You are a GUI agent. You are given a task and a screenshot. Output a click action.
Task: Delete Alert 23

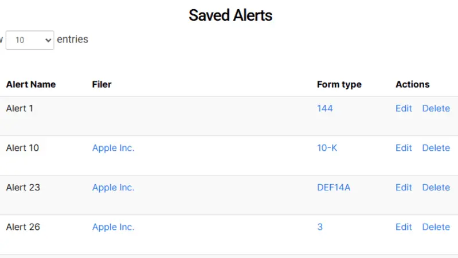[x=436, y=187]
